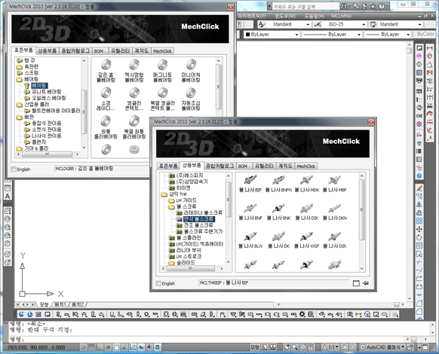439x354 pixels.
Task: Enable the English checkbox in the back MechClick window
Action: click(14, 169)
